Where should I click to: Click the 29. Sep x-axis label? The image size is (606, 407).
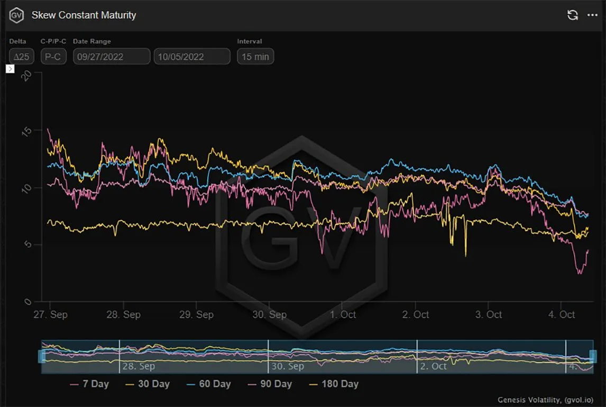click(196, 315)
